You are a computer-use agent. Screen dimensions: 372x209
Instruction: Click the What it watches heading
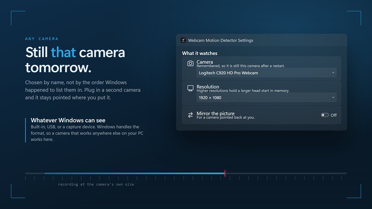coord(200,53)
